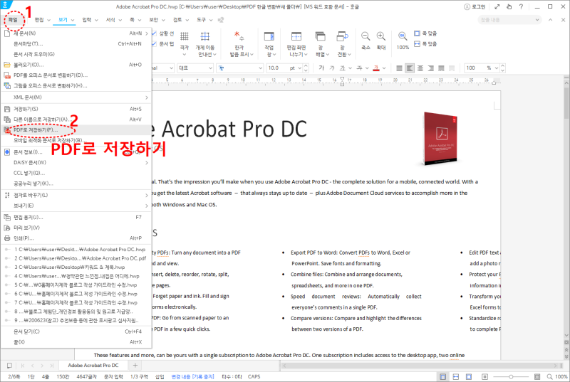
Task: Collapse the ribbon with the up chevron
Action: point(550,20)
